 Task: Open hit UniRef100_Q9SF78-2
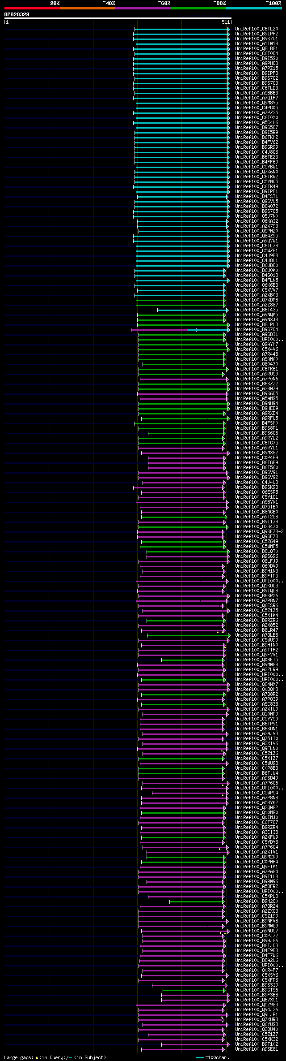(259, 531)
